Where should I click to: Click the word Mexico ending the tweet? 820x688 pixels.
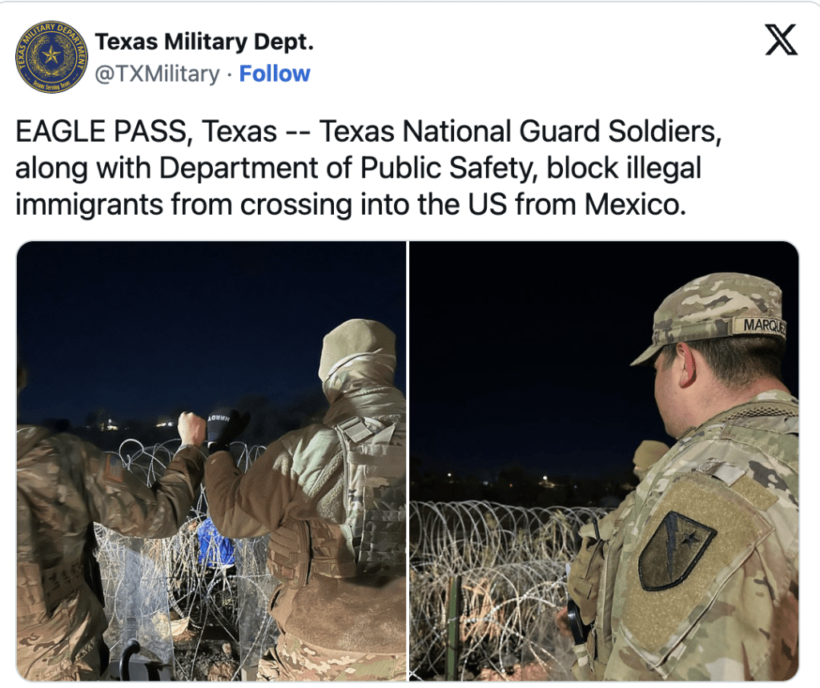click(x=635, y=204)
